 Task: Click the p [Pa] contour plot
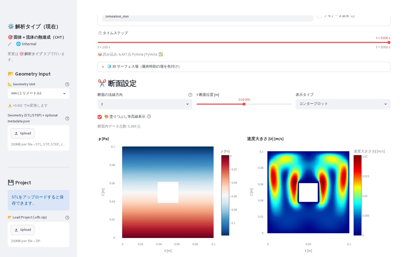tap(168, 192)
